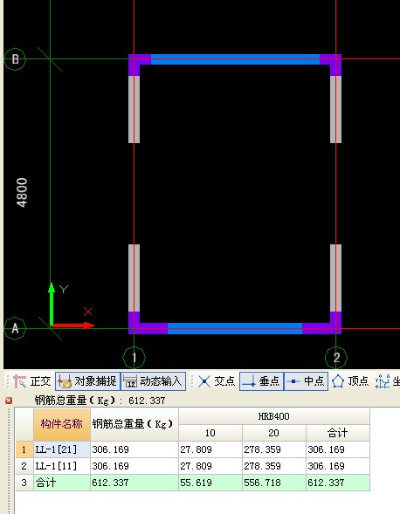
Task: Toggle the 垂点 perpendicular snap
Action: pyautogui.click(x=261, y=381)
